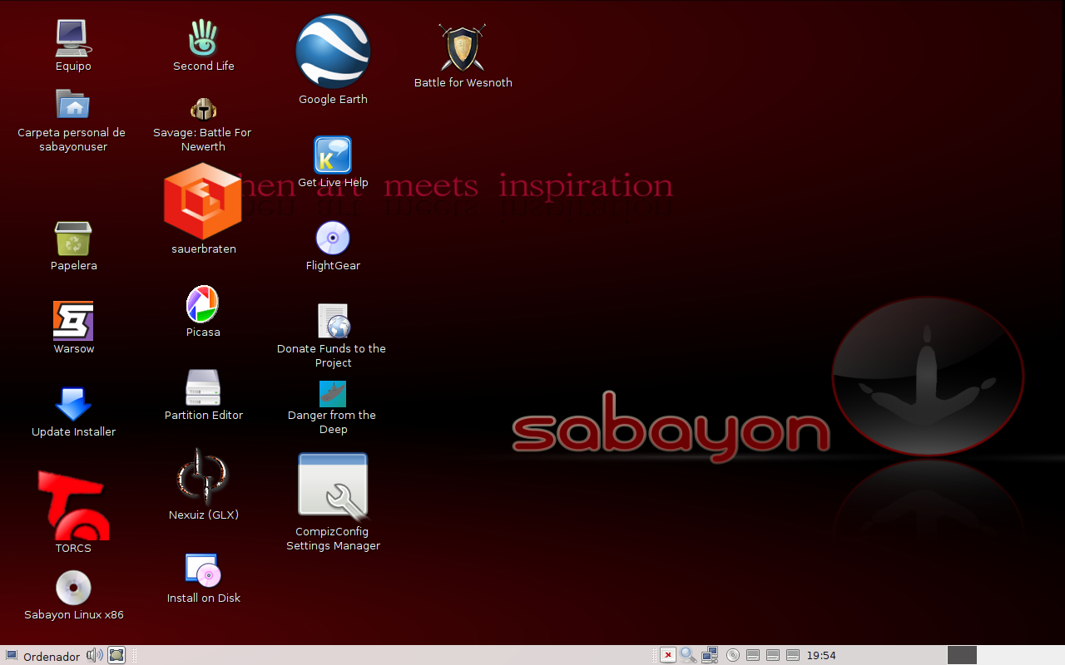Open the Papelera trash icon
The image size is (1065, 665).
[x=73, y=239]
